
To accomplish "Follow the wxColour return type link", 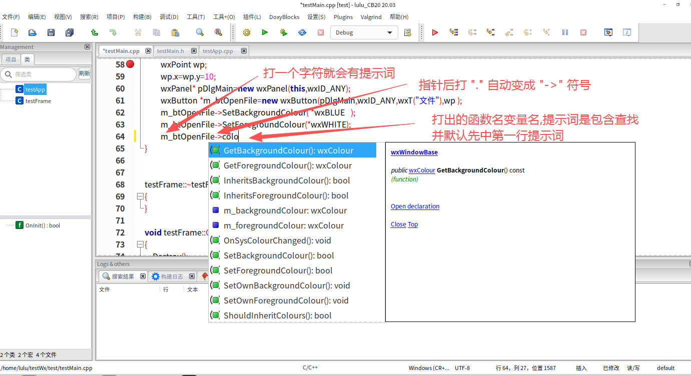I will point(422,170).
